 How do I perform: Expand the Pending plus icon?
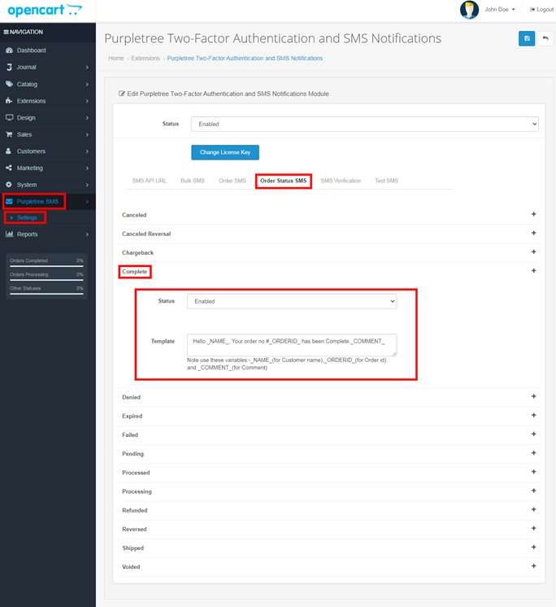point(533,453)
